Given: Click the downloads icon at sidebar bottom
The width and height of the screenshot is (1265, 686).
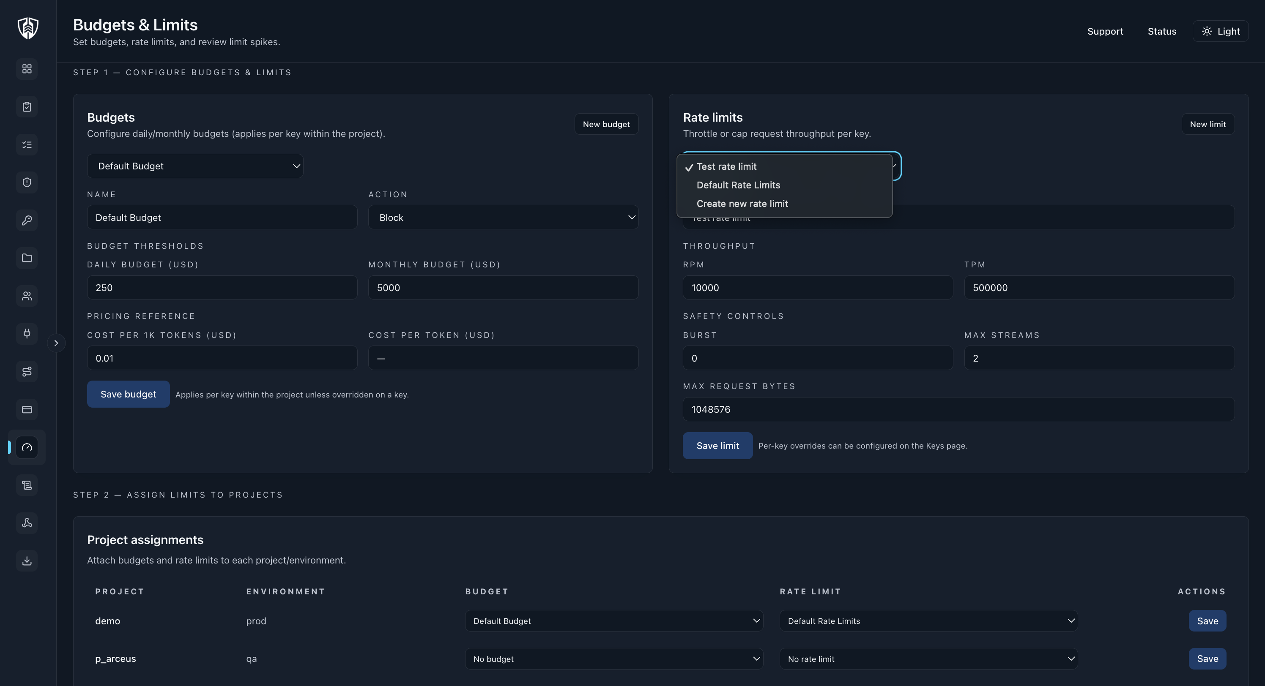Looking at the screenshot, I should click(x=27, y=561).
